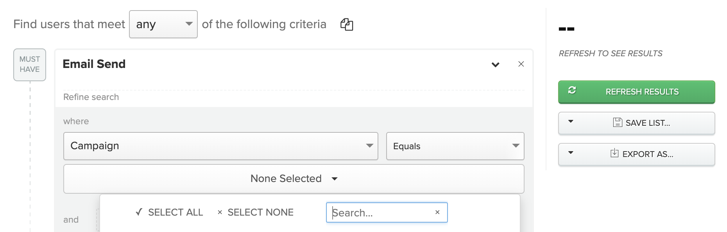Click the SAVE LIST button
Image resolution: width=727 pixels, height=232 pixels.
pyautogui.click(x=636, y=123)
